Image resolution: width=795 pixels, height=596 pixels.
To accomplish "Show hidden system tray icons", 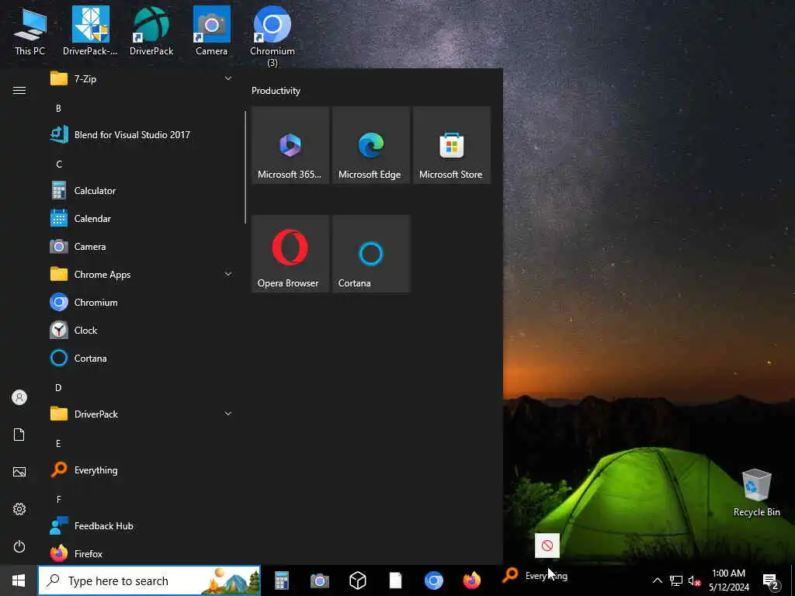I will tap(657, 580).
